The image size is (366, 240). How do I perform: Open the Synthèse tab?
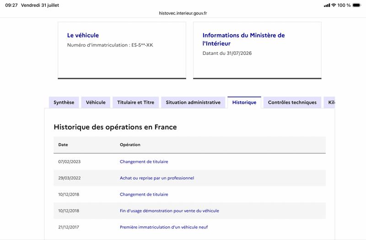[64, 102]
